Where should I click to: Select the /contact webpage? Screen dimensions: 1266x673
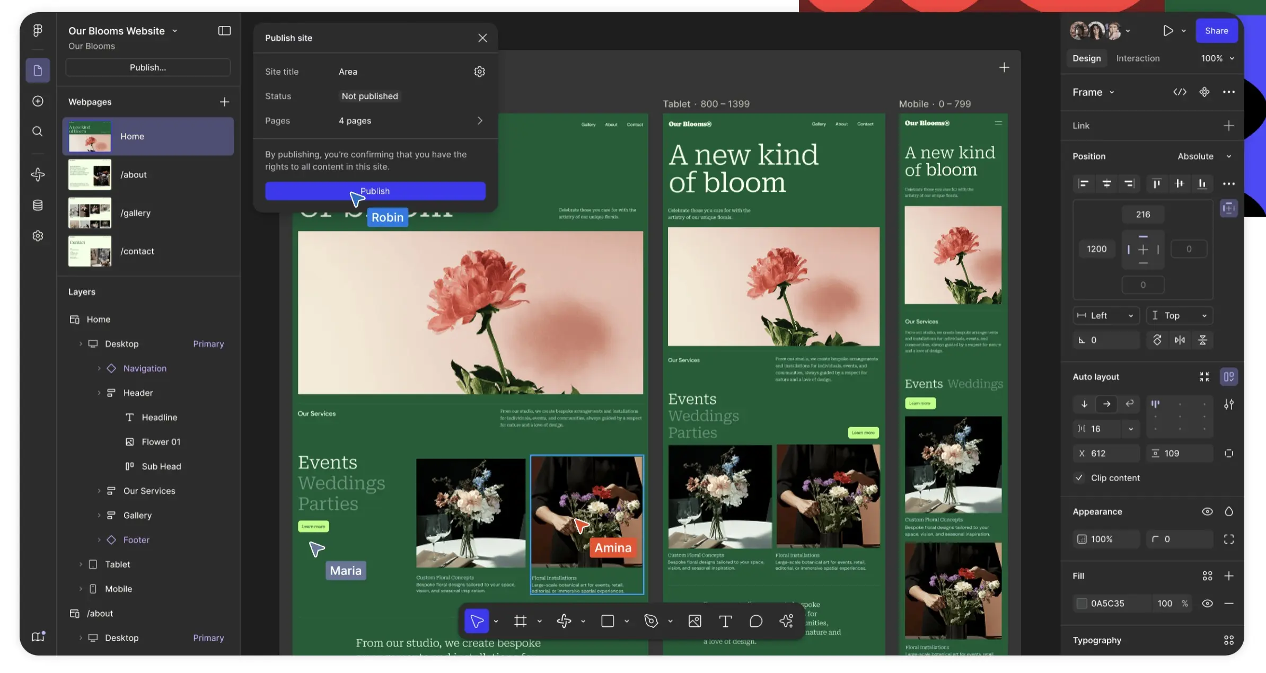148,251
